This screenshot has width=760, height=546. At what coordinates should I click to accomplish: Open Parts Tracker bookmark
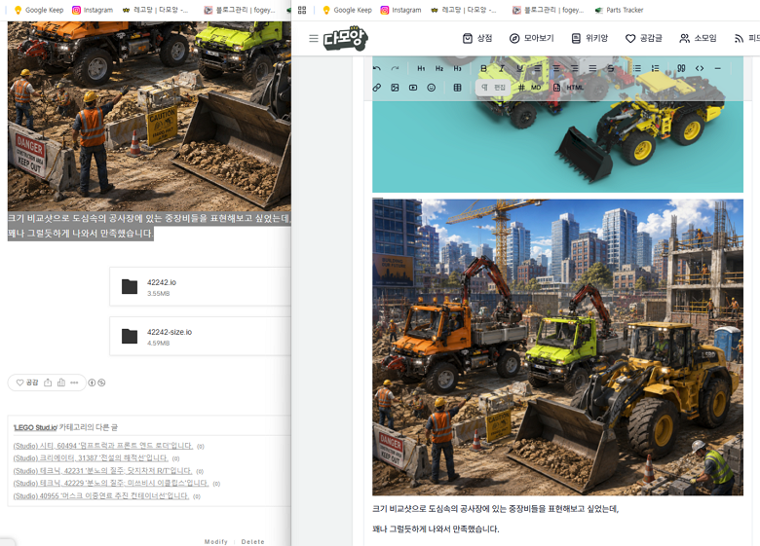tap(620, 10)
